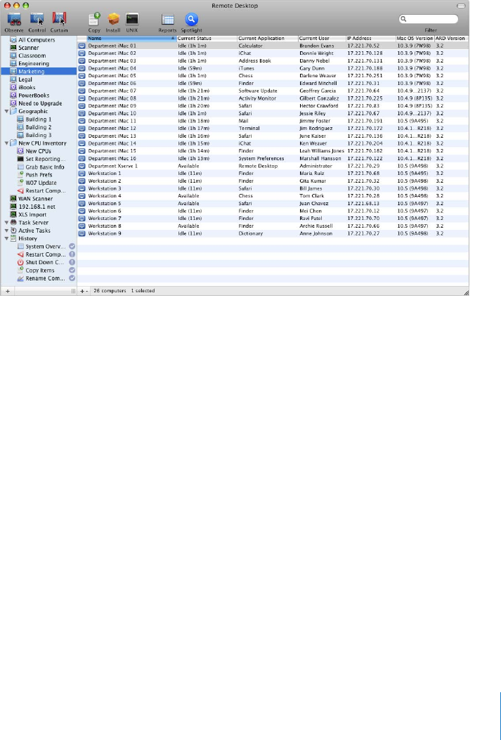Select the Workstation 4 row
The height and width of the screenshot is (740, 501).
(273, 196)
